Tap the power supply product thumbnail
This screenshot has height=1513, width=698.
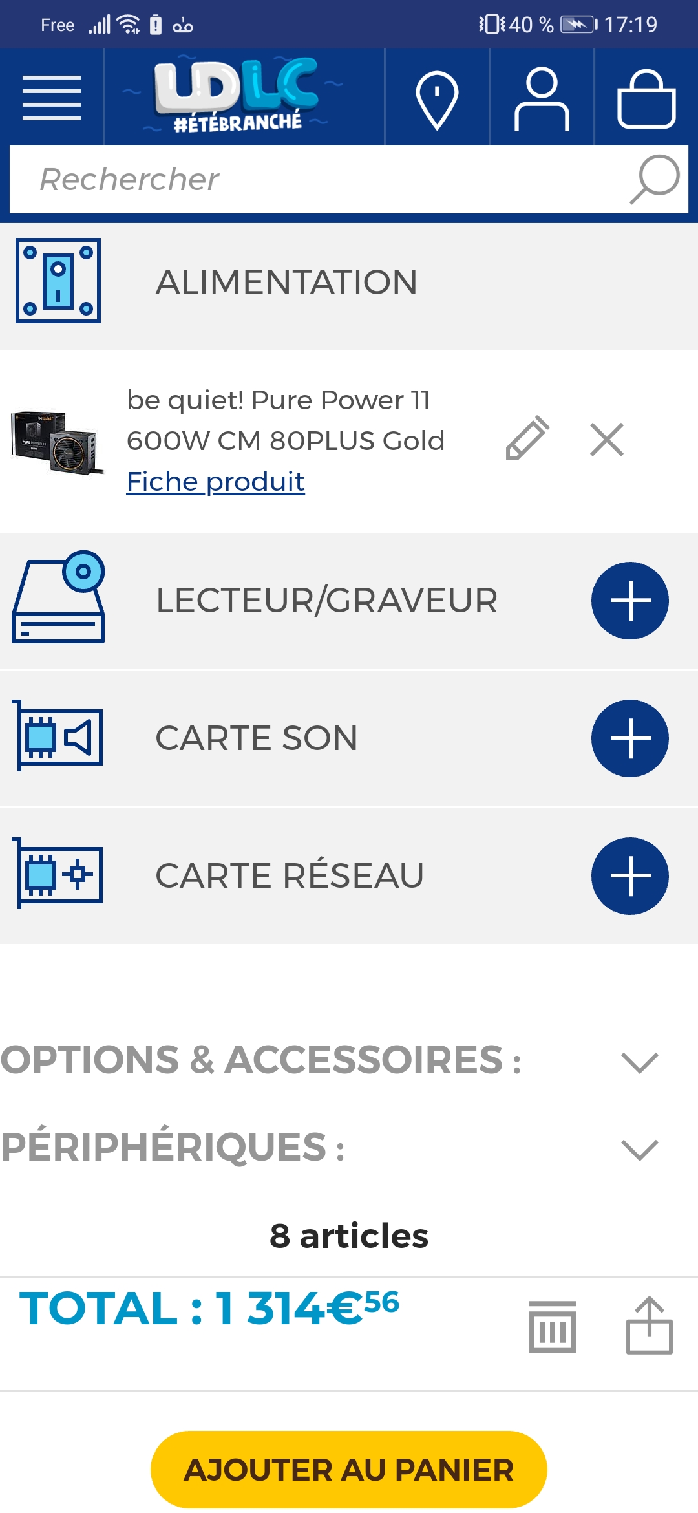click(x=57, y=442)
